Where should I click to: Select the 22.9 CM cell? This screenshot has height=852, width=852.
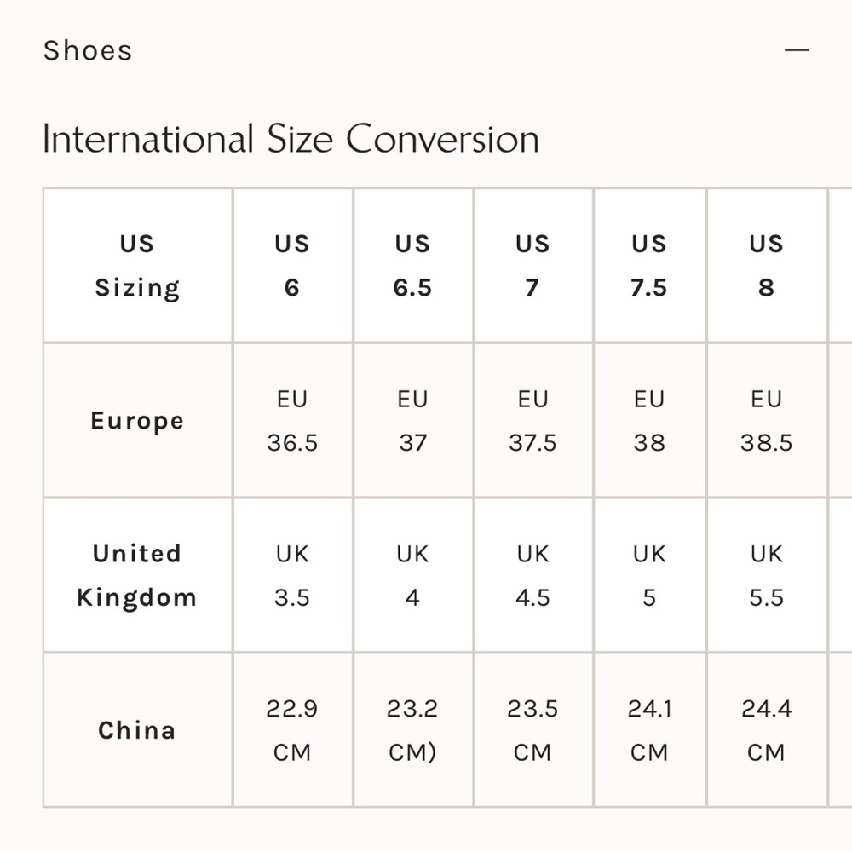pos(293,730)
